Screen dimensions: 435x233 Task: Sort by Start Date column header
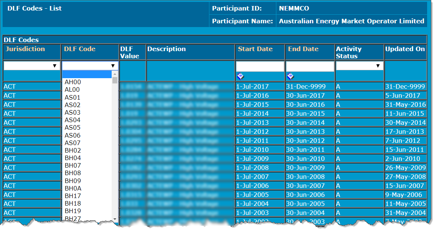255,49
